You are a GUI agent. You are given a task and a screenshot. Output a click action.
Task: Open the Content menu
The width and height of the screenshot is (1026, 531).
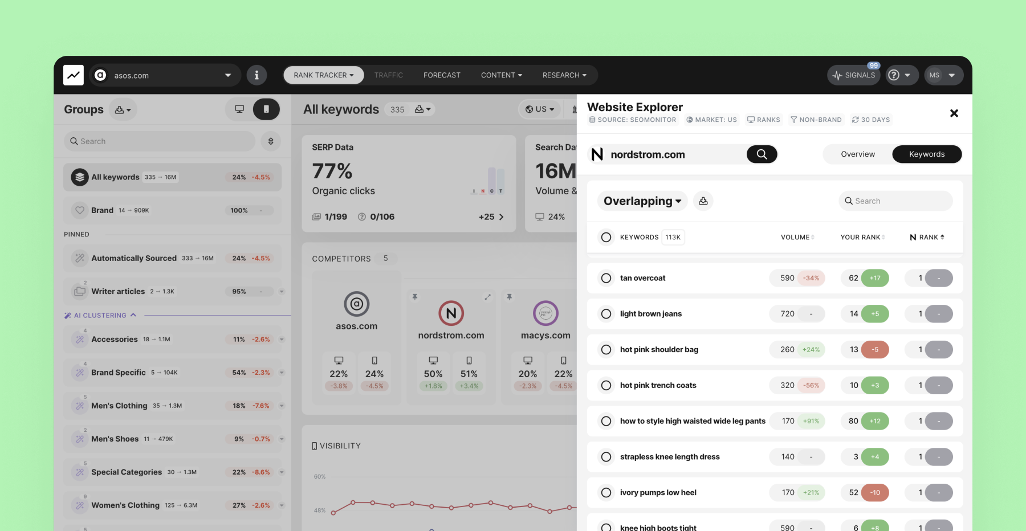pos(502,75)
